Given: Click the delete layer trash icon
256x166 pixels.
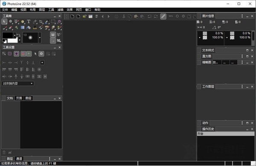Looking at the screenshot, I should tap(4, 152).
